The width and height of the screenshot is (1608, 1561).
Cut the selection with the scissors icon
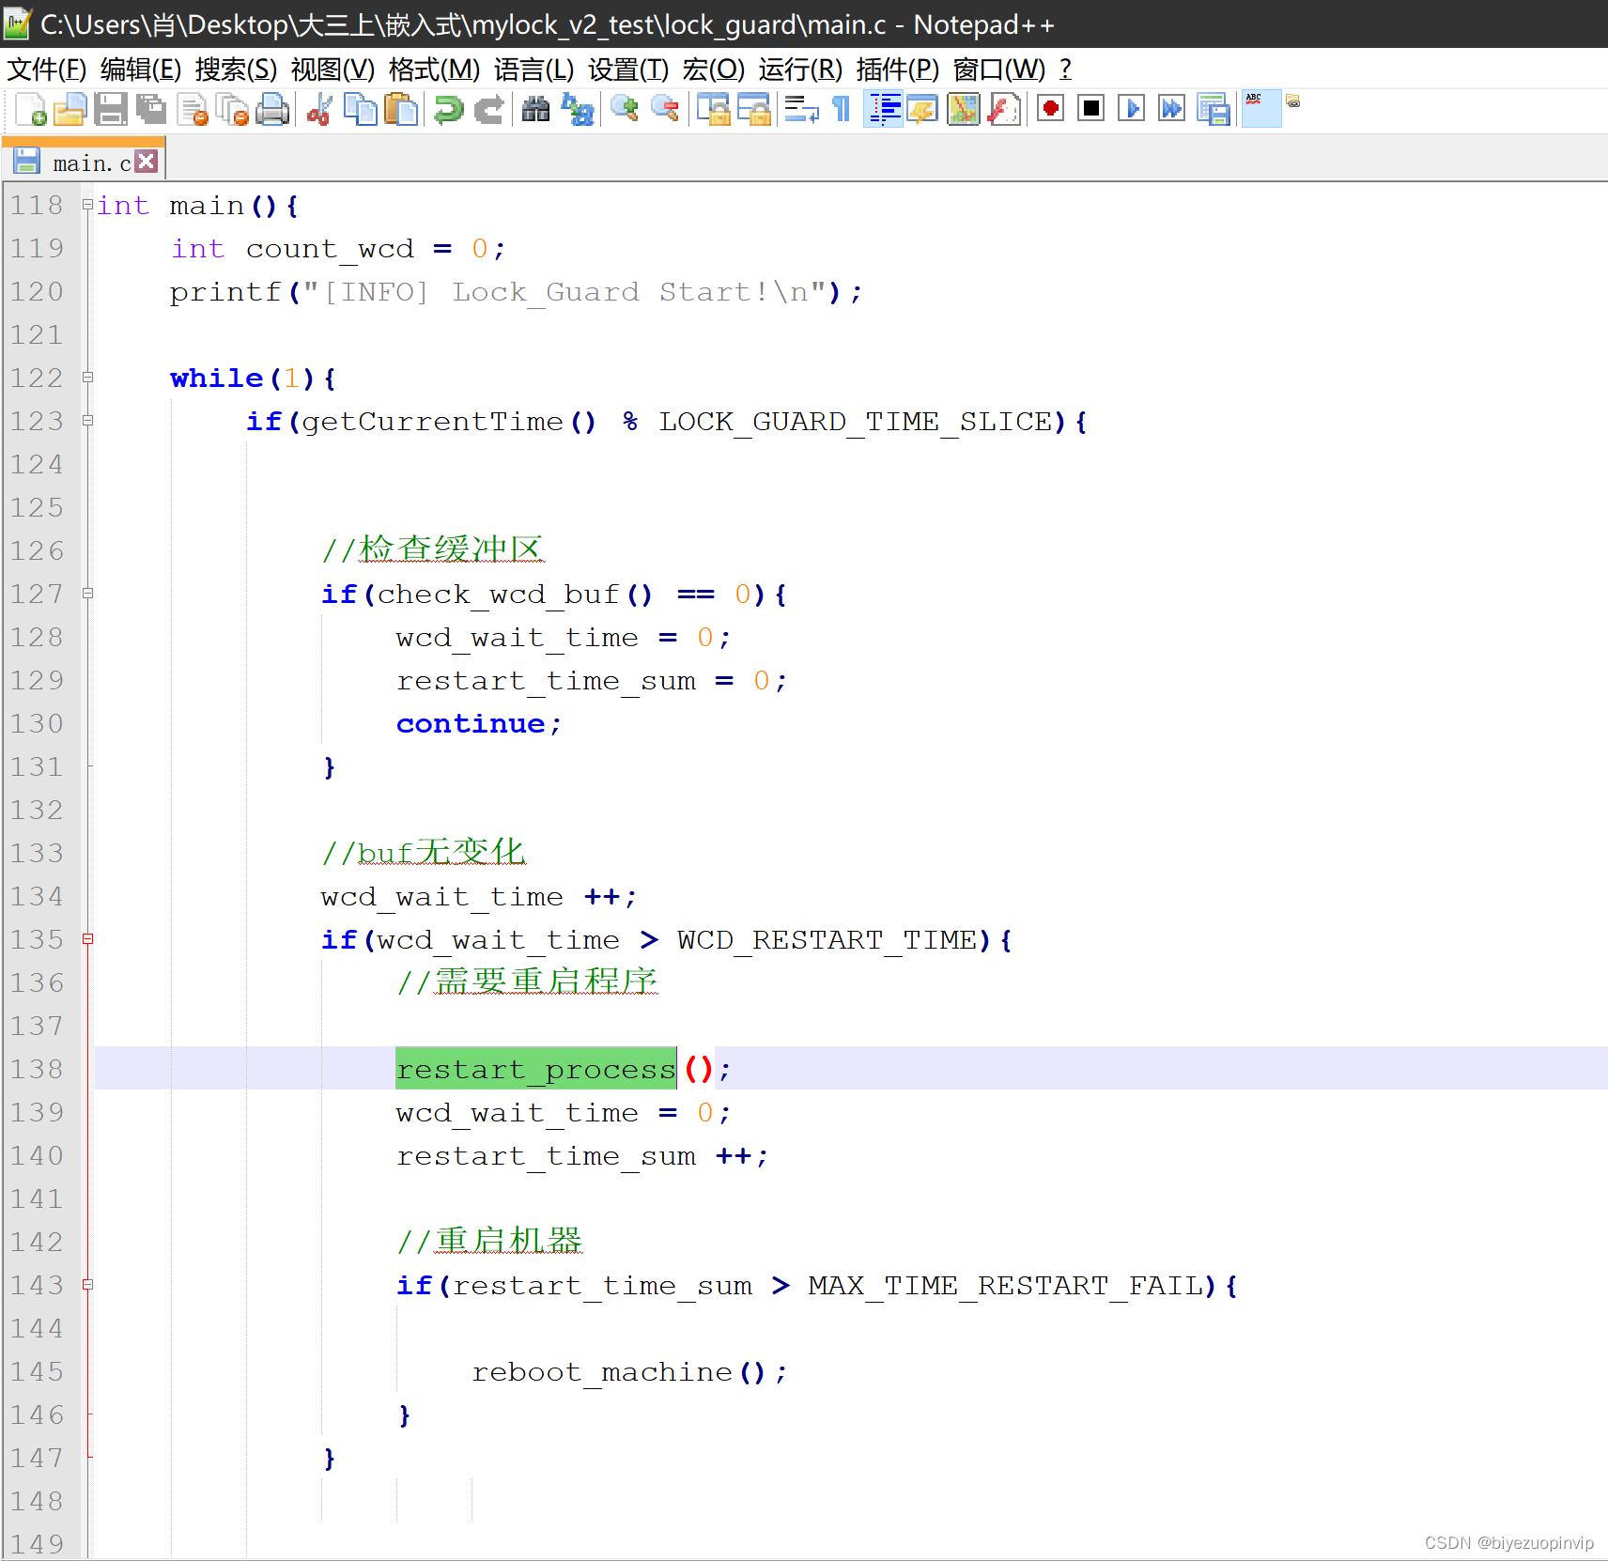coord(319,110)
